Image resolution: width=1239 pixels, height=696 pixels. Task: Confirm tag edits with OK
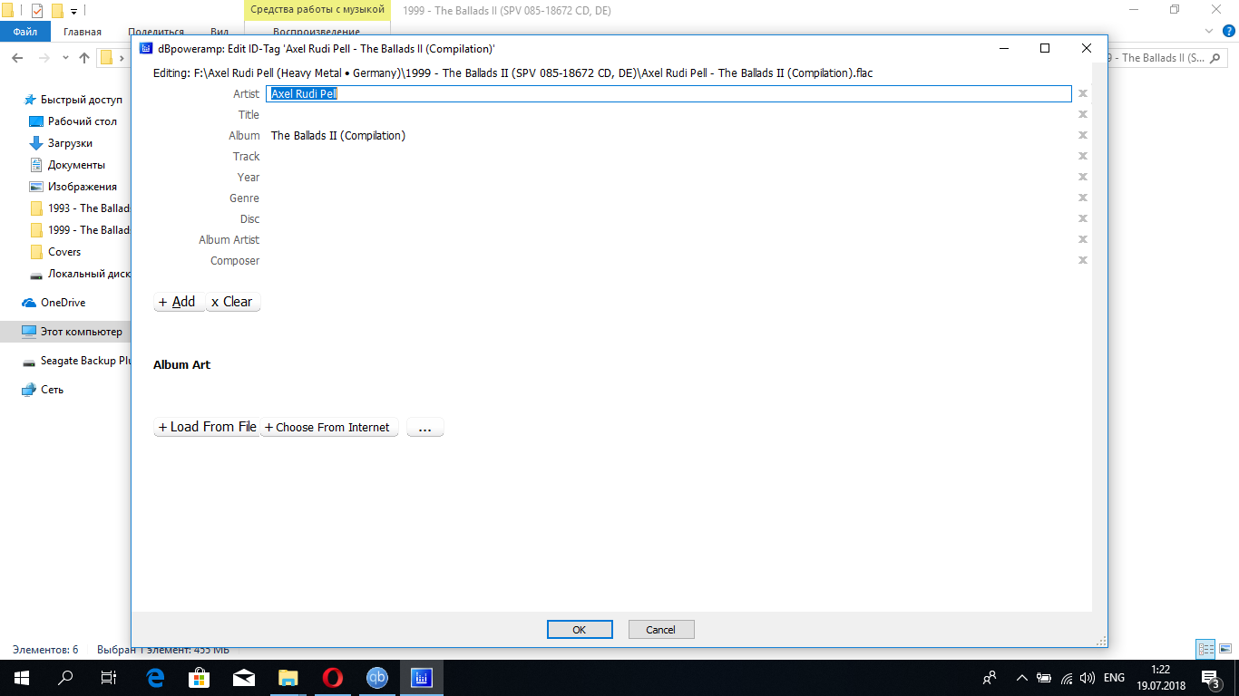(x=580, y=630)
